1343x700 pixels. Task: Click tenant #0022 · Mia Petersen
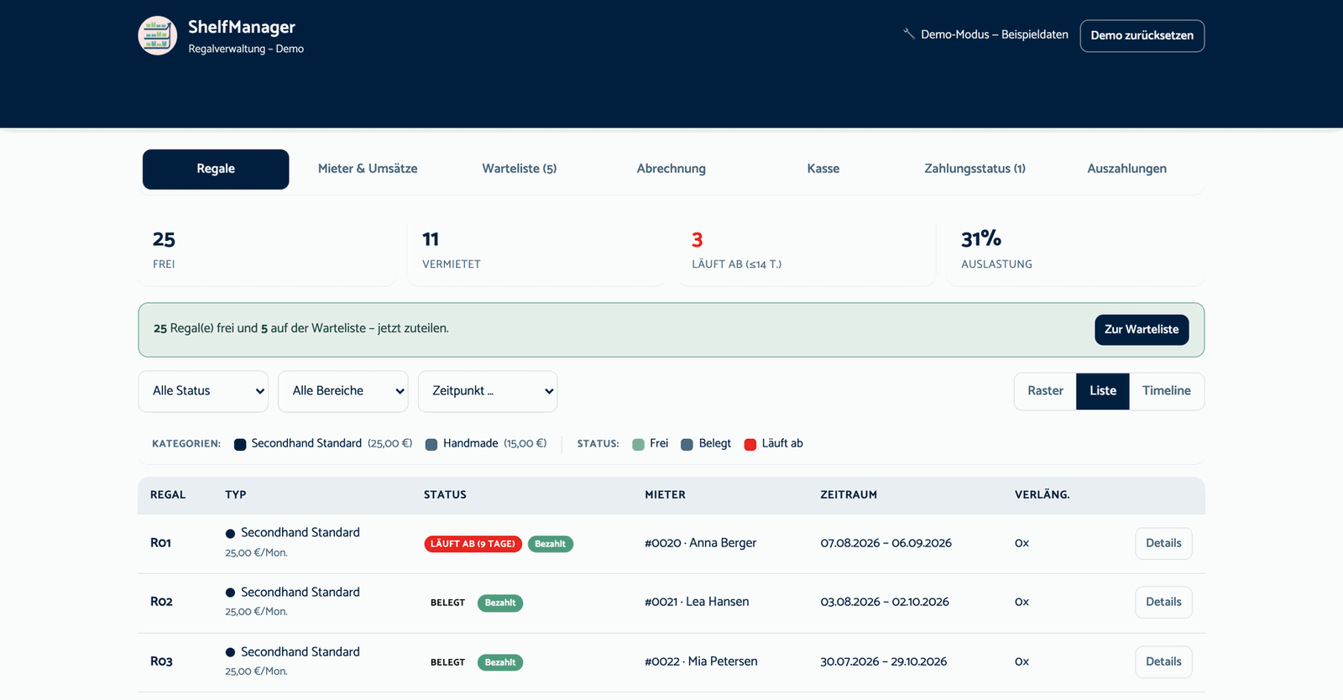click(701, 661)
